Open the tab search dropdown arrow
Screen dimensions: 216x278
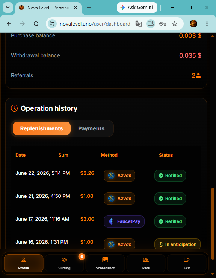(8, 8)
